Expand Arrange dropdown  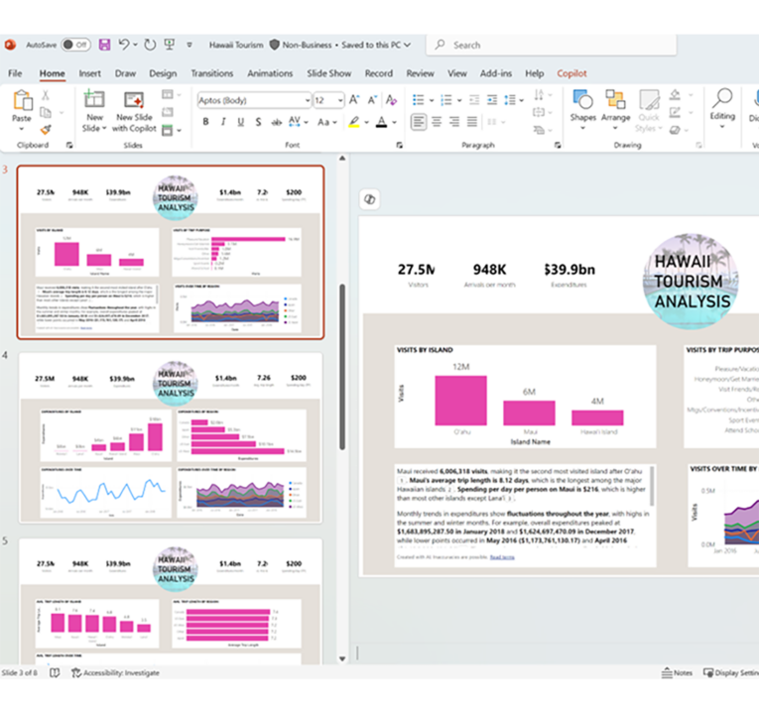[x=615, y=128]
